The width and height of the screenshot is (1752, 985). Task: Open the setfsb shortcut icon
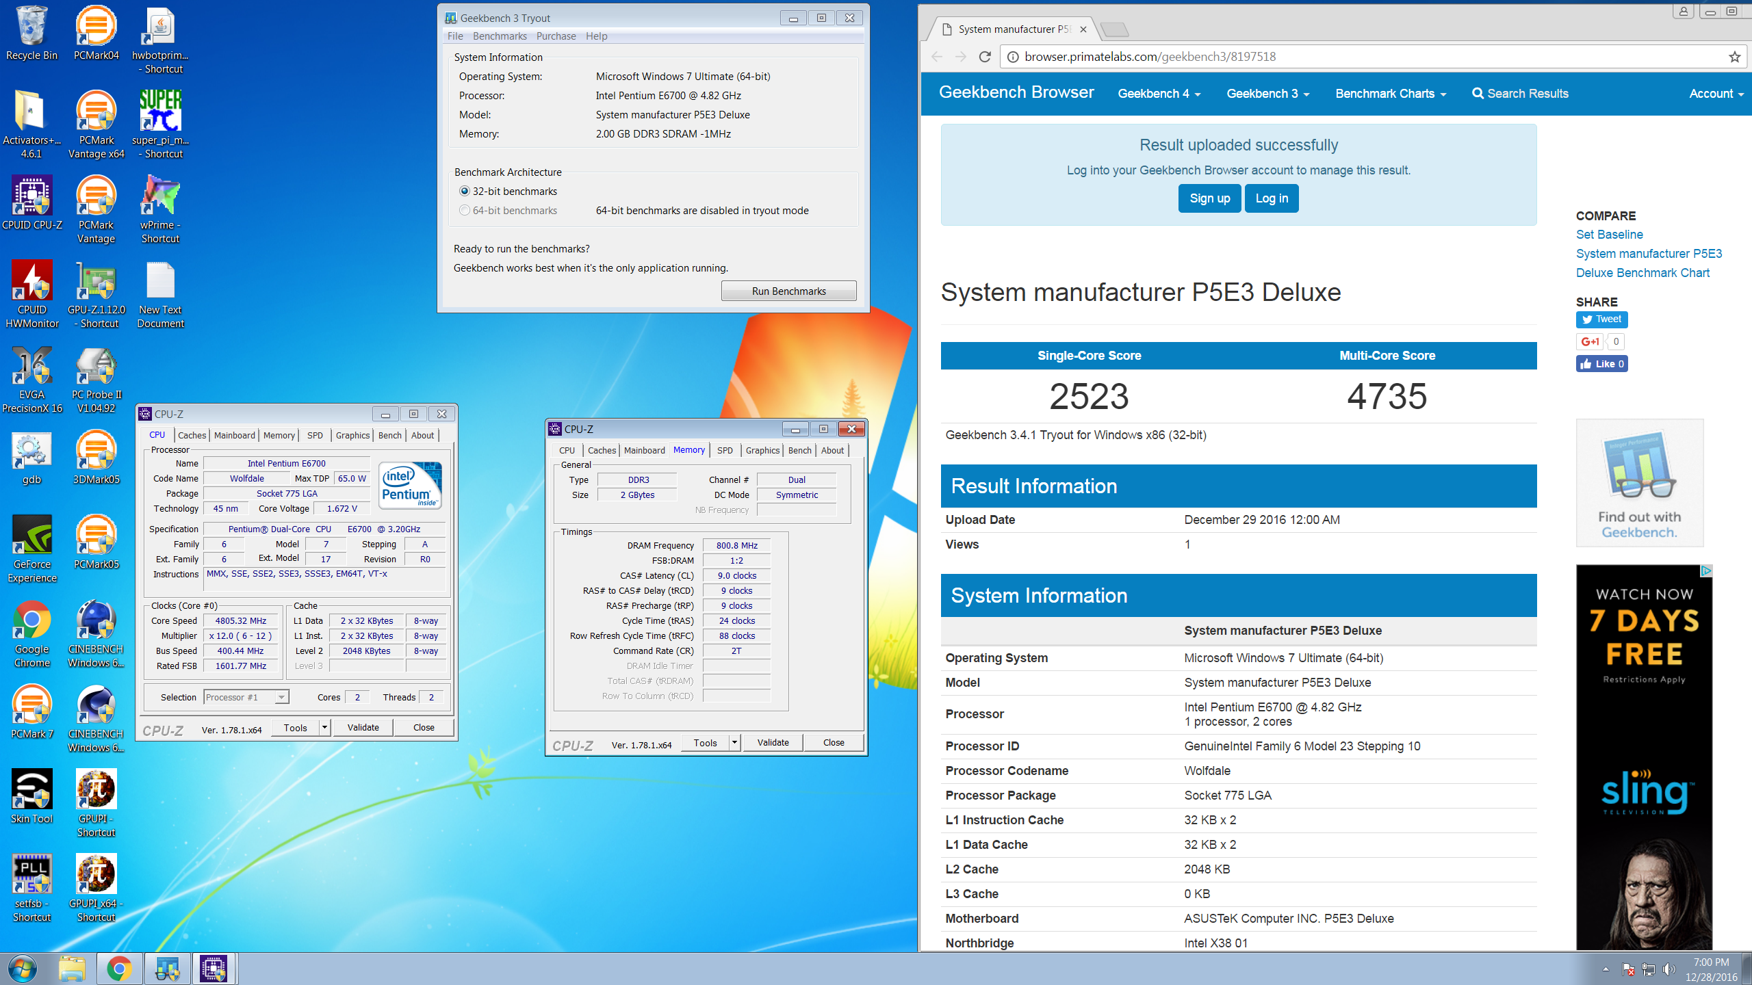(x=31, y=888)
